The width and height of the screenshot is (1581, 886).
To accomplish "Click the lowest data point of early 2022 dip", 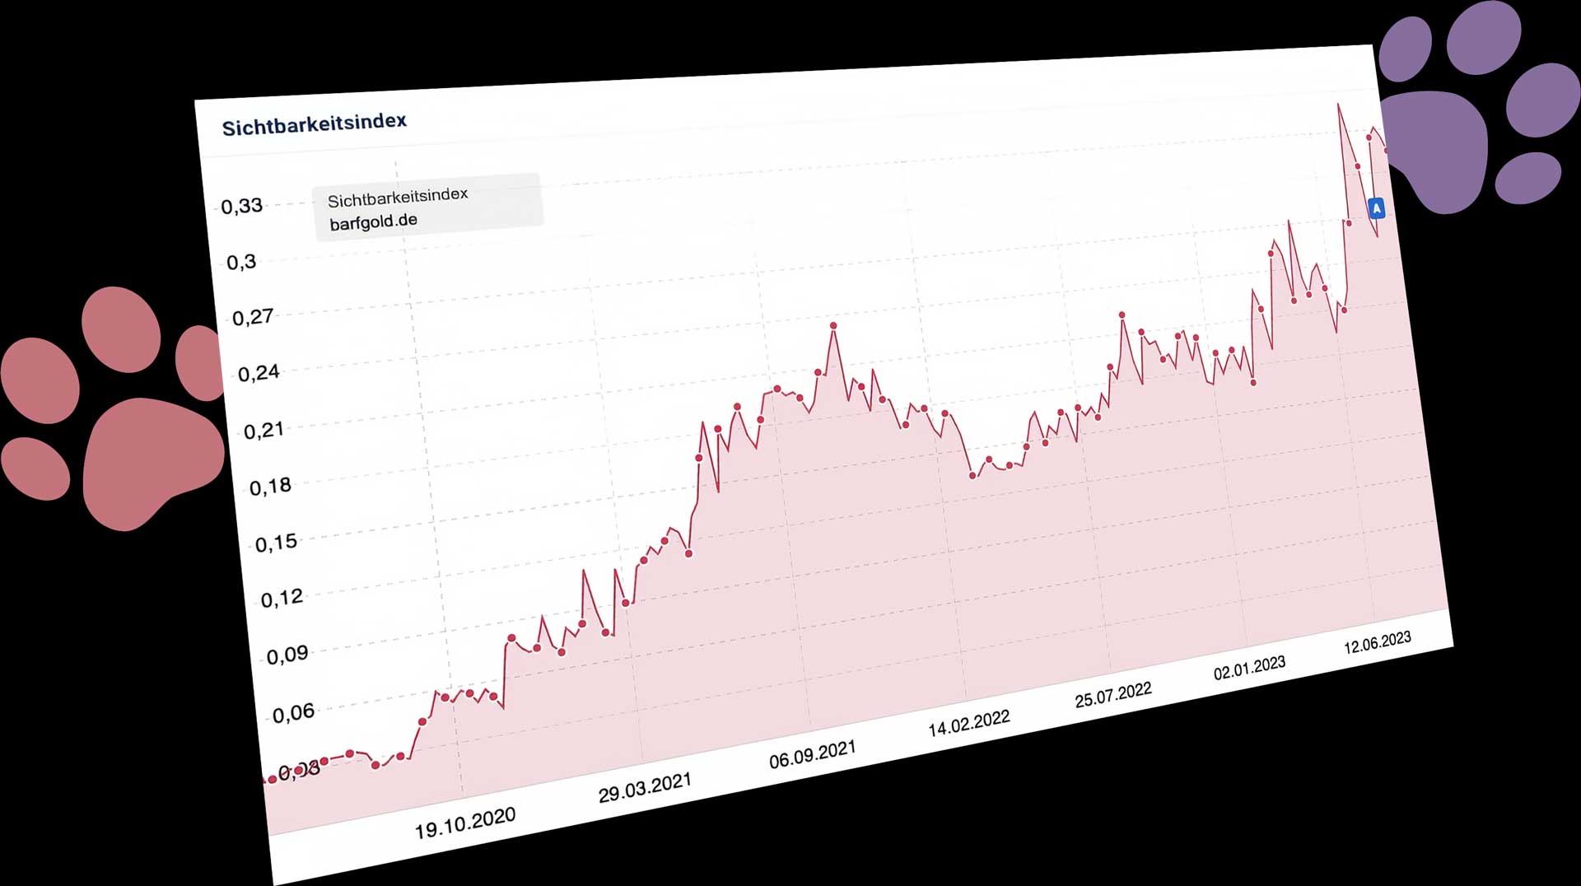I will (x=972, y=476).
